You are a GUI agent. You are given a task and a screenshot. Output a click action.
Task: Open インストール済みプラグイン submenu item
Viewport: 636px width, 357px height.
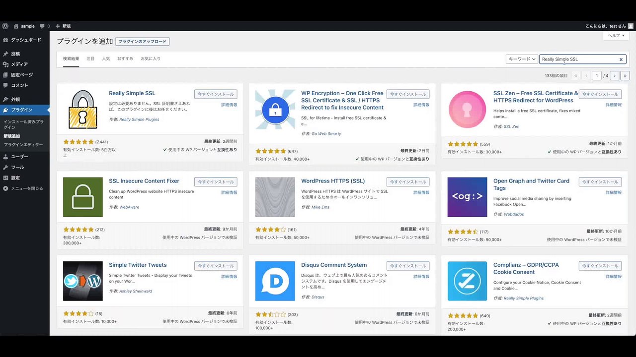tap(23, 124)
